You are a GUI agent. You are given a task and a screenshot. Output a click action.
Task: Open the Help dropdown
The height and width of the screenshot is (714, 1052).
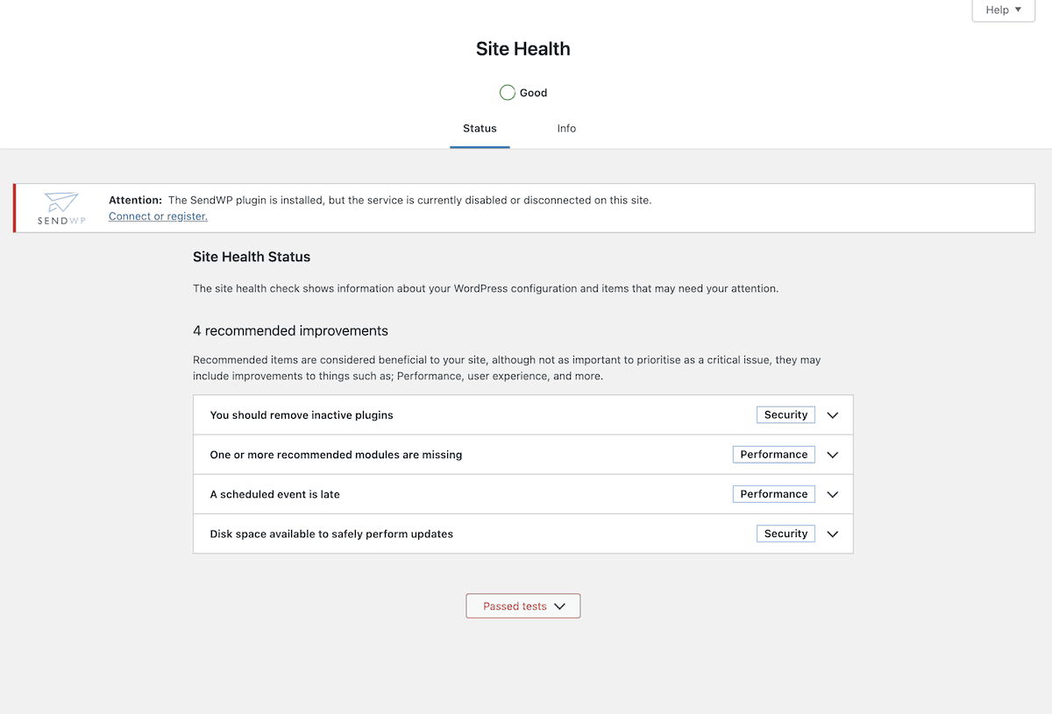tap(1002, 10)
